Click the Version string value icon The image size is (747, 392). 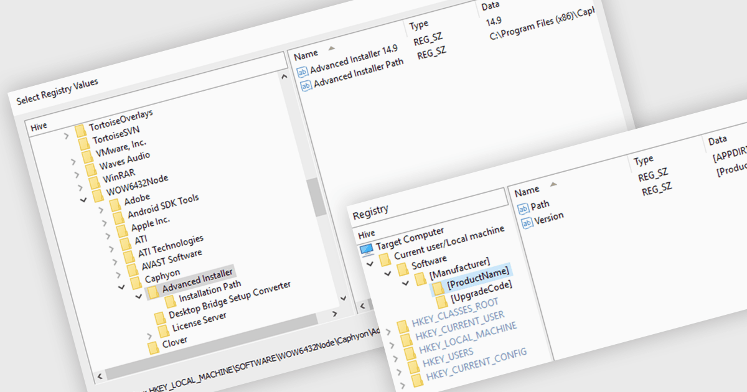click(x=527, y=222)
